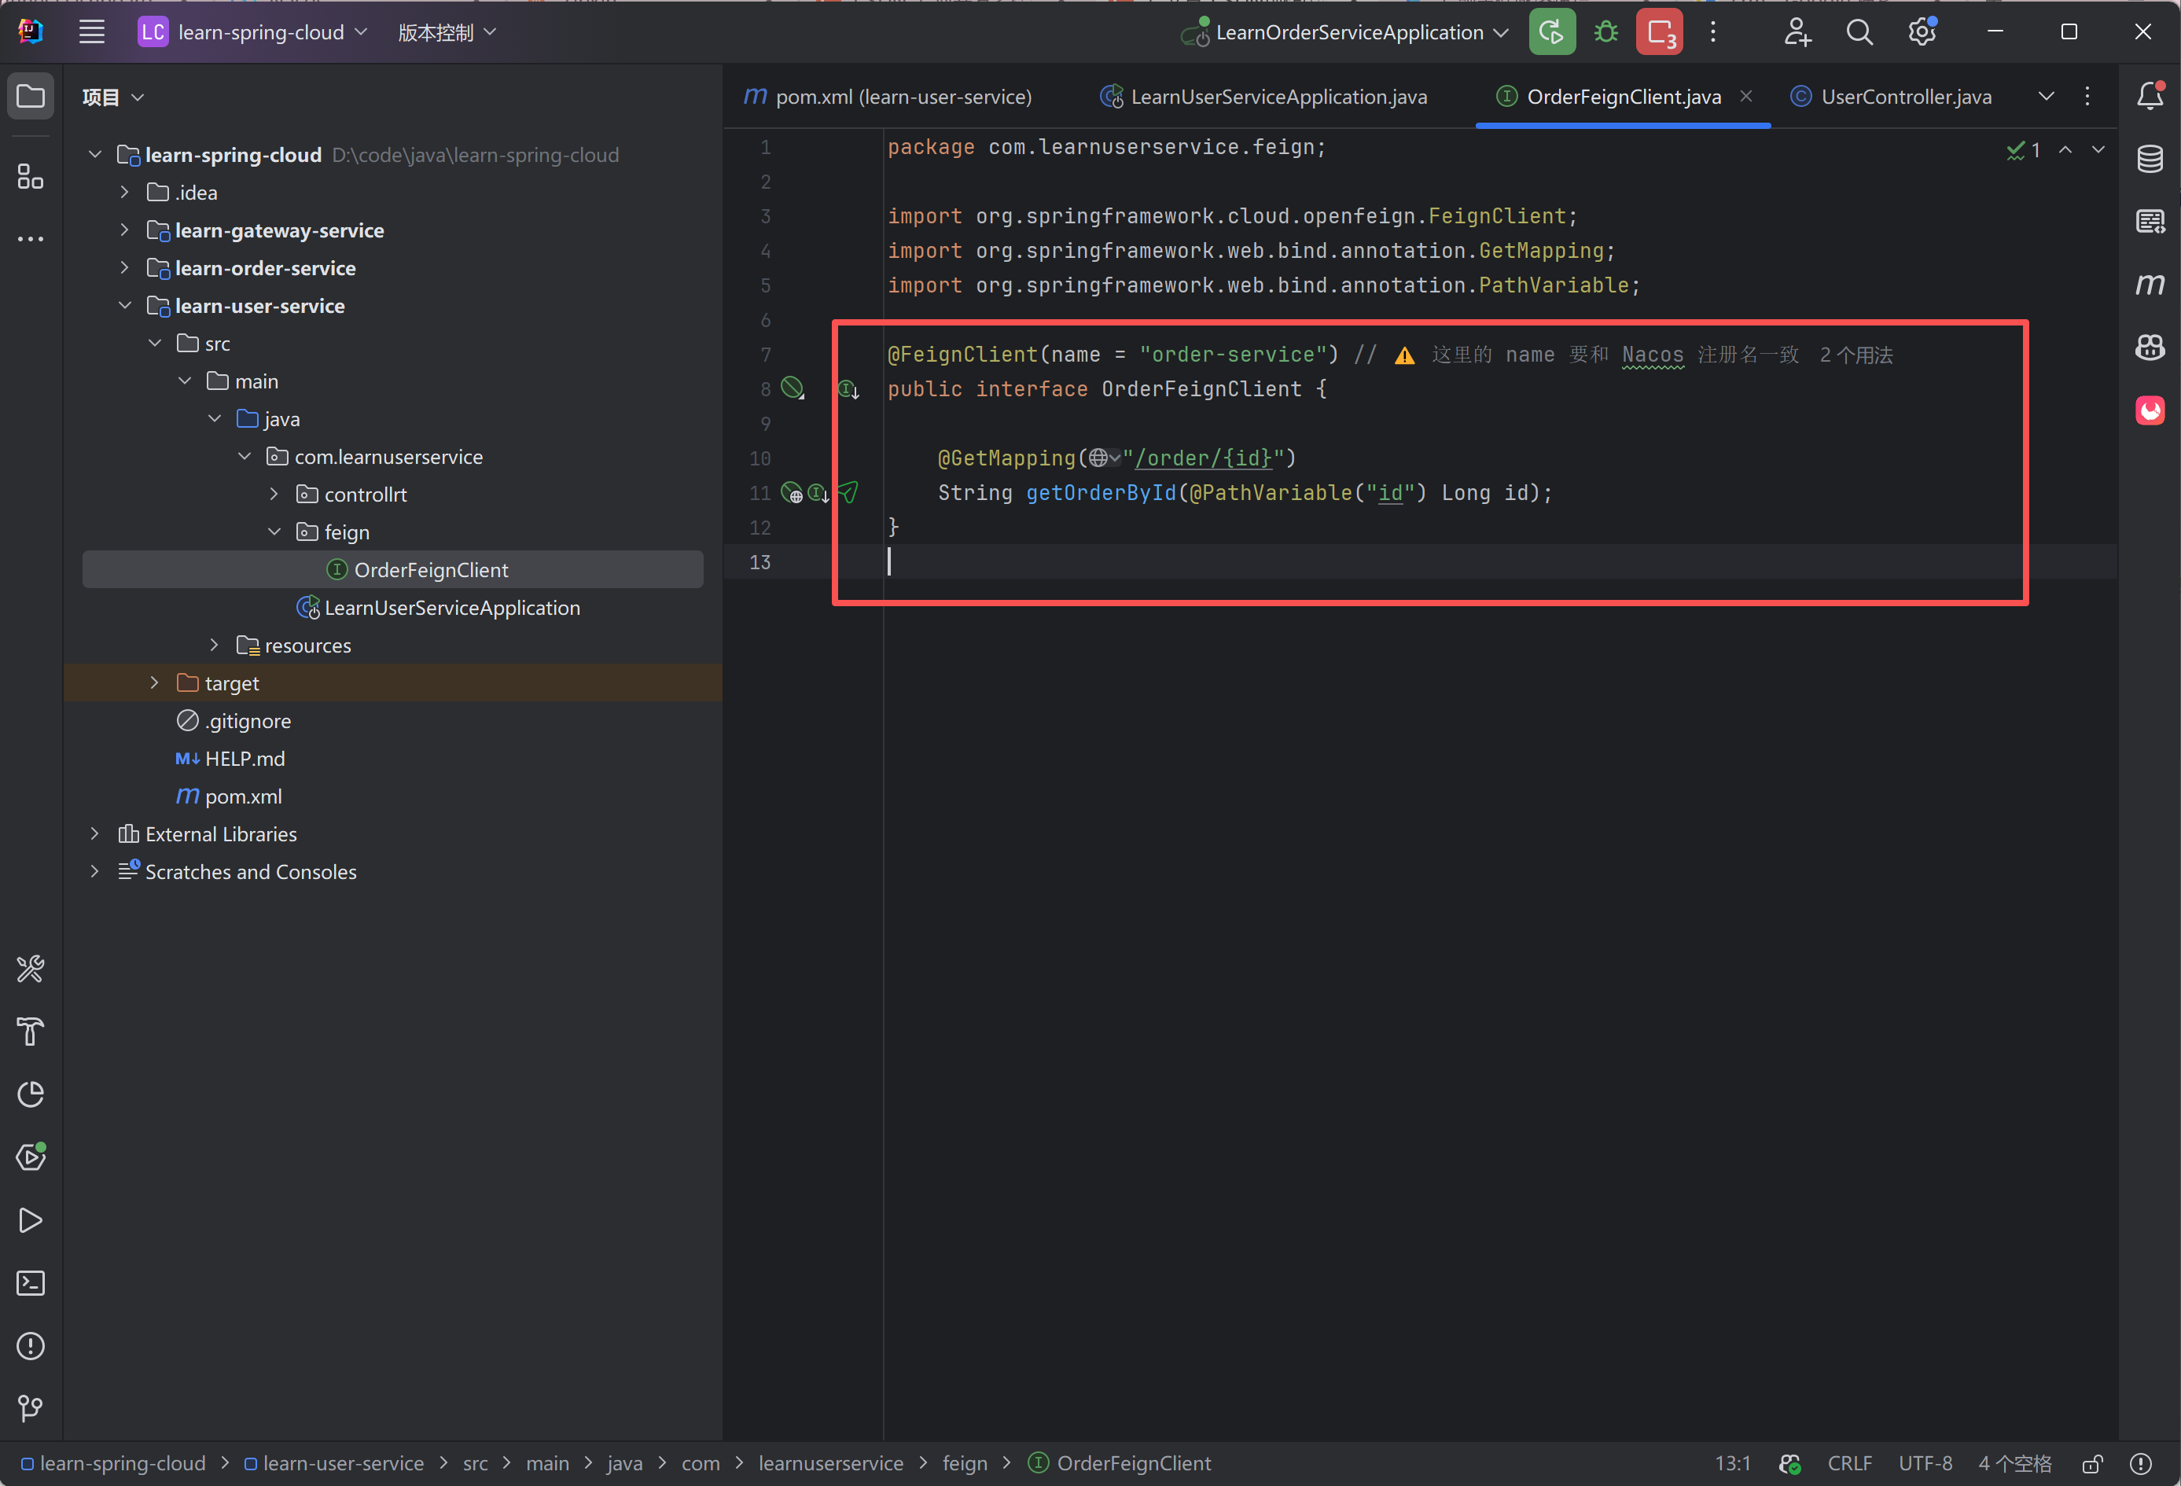Screen dimensions: 2181x1486
Task: Switch to LearnUserServiceApplication.java tab
Action: [x=1263, y=97]
